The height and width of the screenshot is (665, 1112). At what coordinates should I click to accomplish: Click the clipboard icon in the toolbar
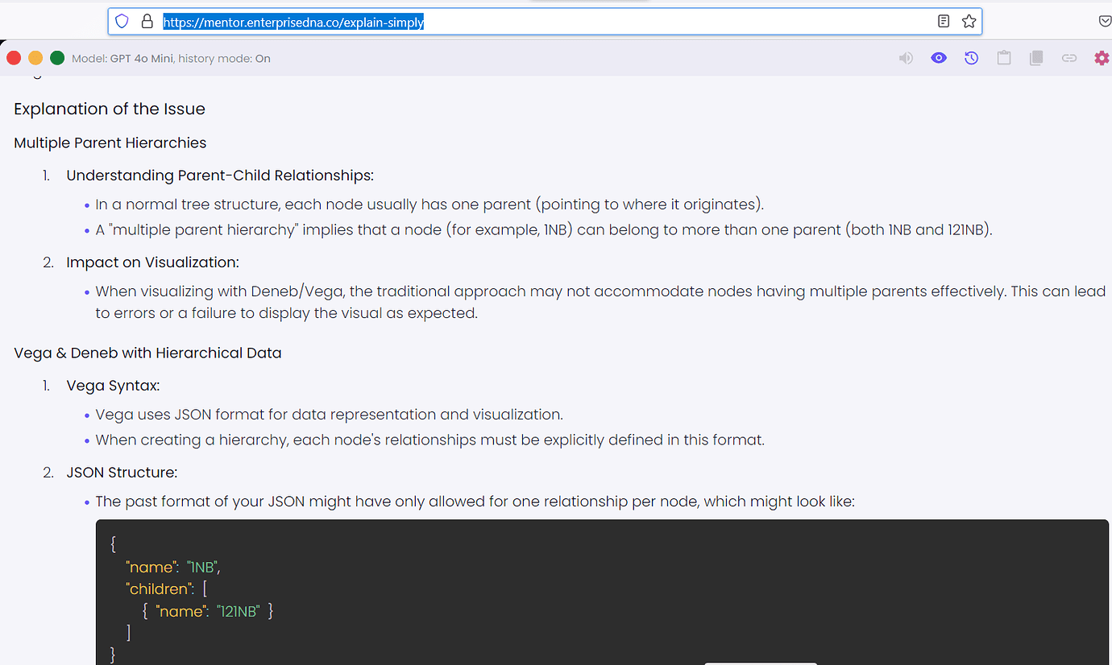[x=1003, y=57]
